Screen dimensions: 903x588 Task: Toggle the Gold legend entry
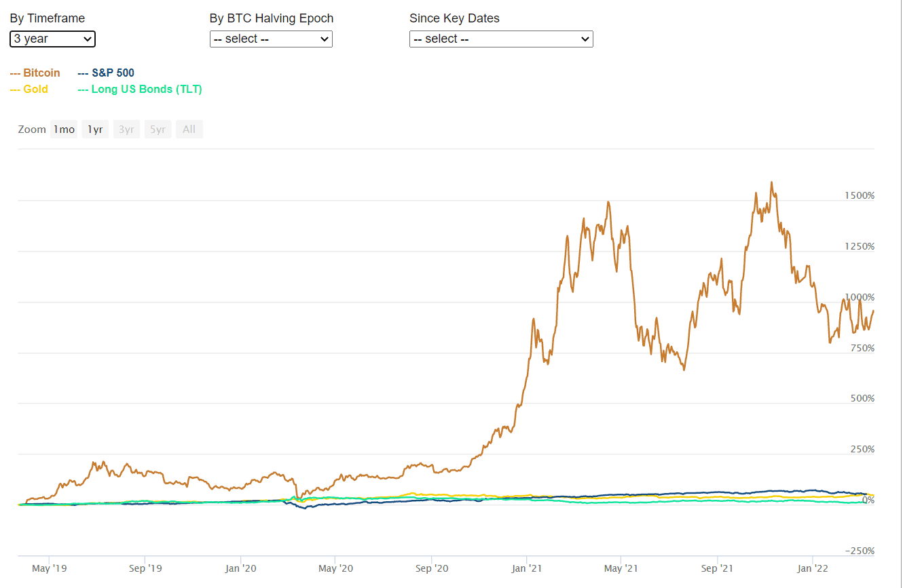[x=29, y=89]
